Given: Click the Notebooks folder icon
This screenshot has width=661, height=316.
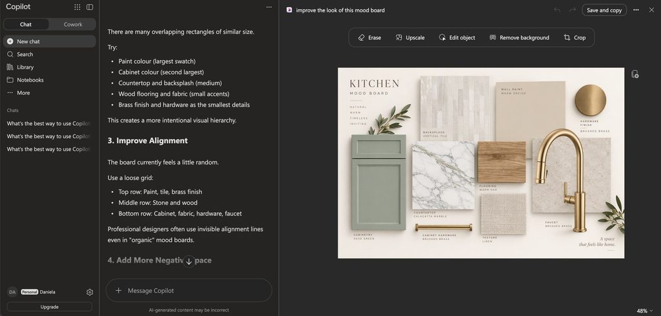Looking at the screenshot, I should pos(10,80).
